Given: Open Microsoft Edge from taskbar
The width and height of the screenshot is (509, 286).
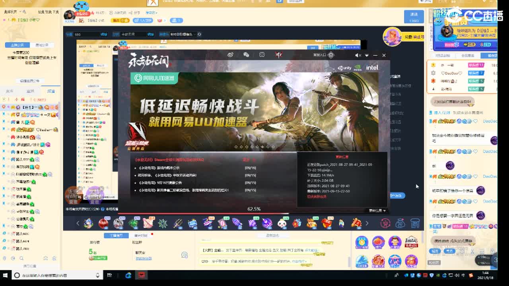Looking at the screenshot, I should coord(128,275).
